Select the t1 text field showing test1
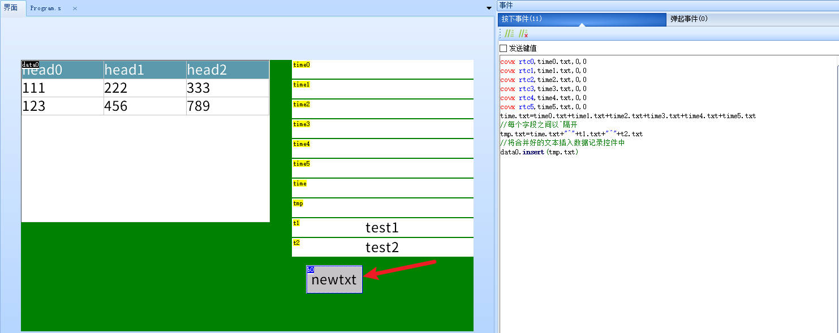839x333 pixels. coord(382,228)
